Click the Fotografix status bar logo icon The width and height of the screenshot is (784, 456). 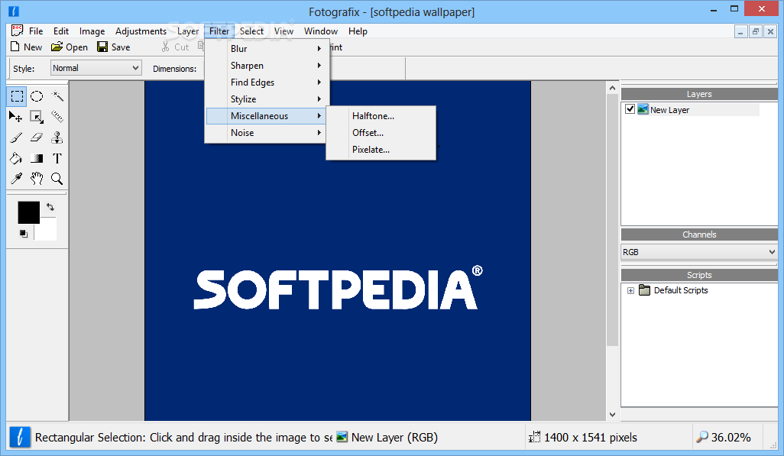click(x=20, y=437)
